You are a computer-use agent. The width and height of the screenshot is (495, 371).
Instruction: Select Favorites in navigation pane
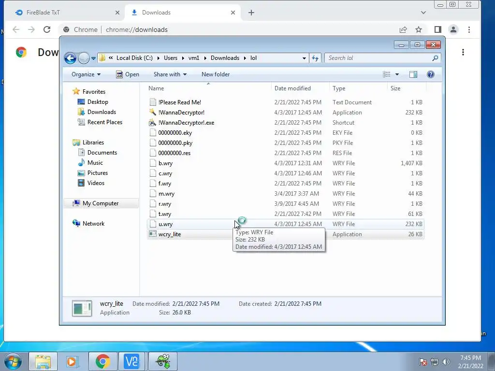[x=89, y=92]
